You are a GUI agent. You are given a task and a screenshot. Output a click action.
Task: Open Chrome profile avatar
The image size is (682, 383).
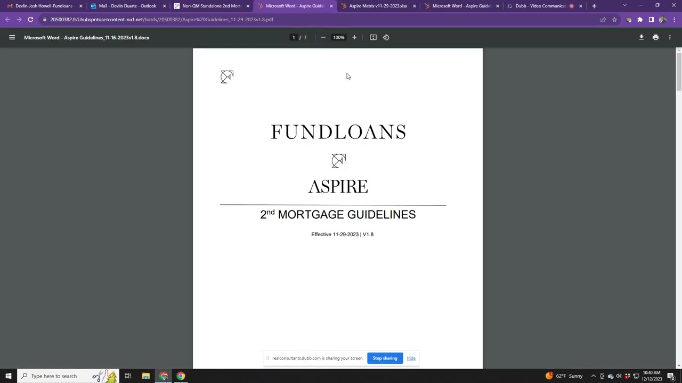click(662, 20)
